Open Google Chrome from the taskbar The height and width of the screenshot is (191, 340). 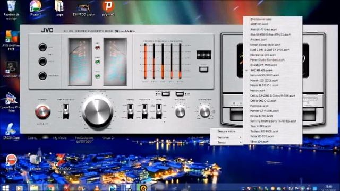click(x=50, y=188)
